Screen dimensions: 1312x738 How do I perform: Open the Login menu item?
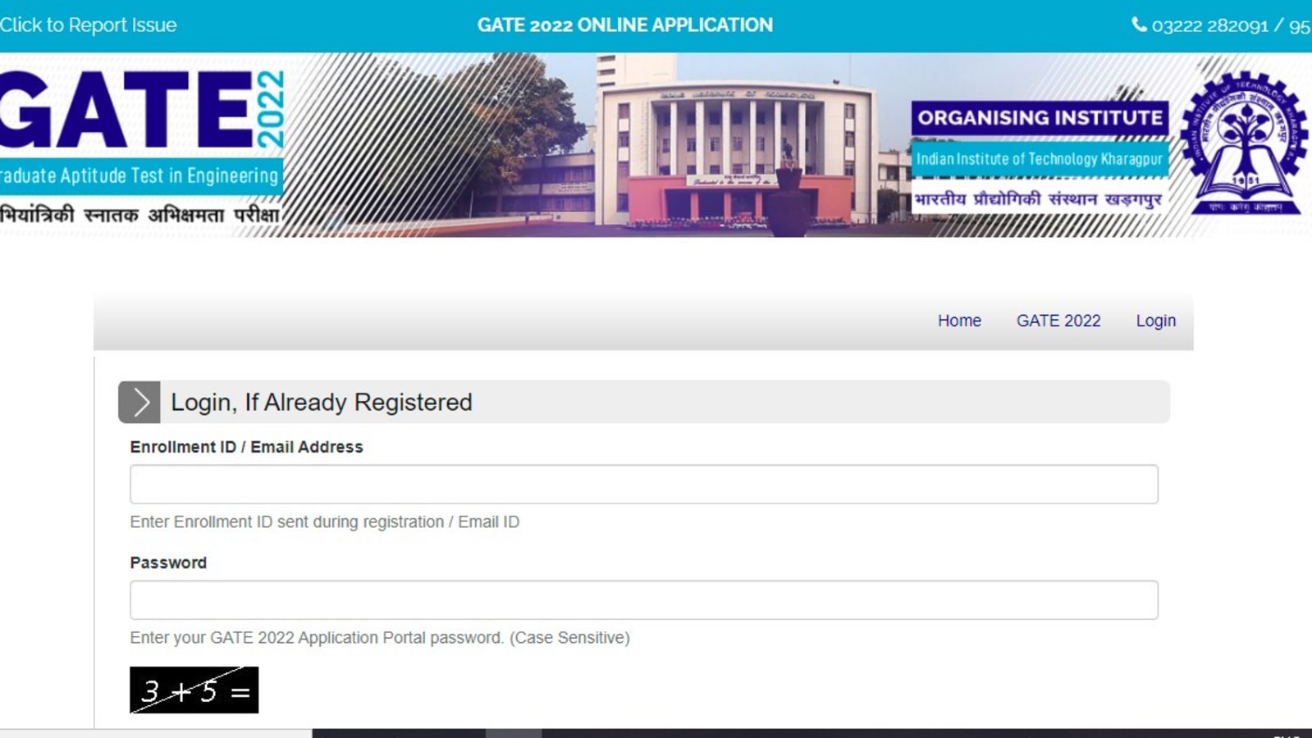click(1155, 321)
